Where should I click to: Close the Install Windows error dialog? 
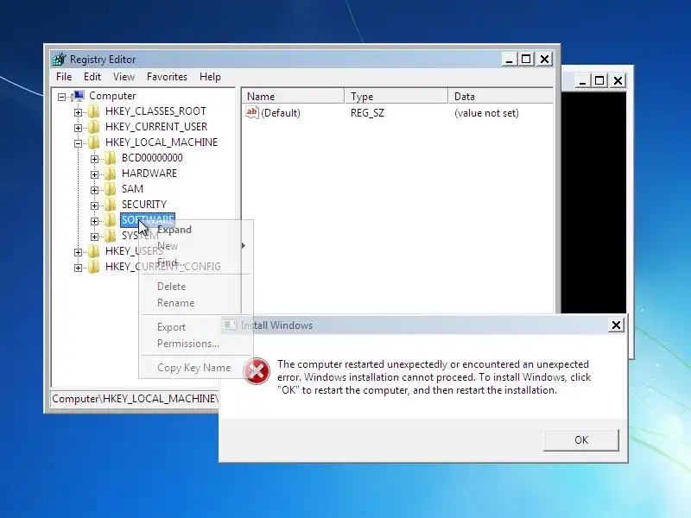coord(616,325)
